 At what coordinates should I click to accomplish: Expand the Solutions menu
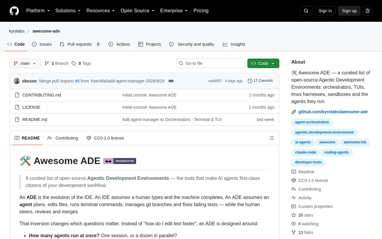pos(68,11)
